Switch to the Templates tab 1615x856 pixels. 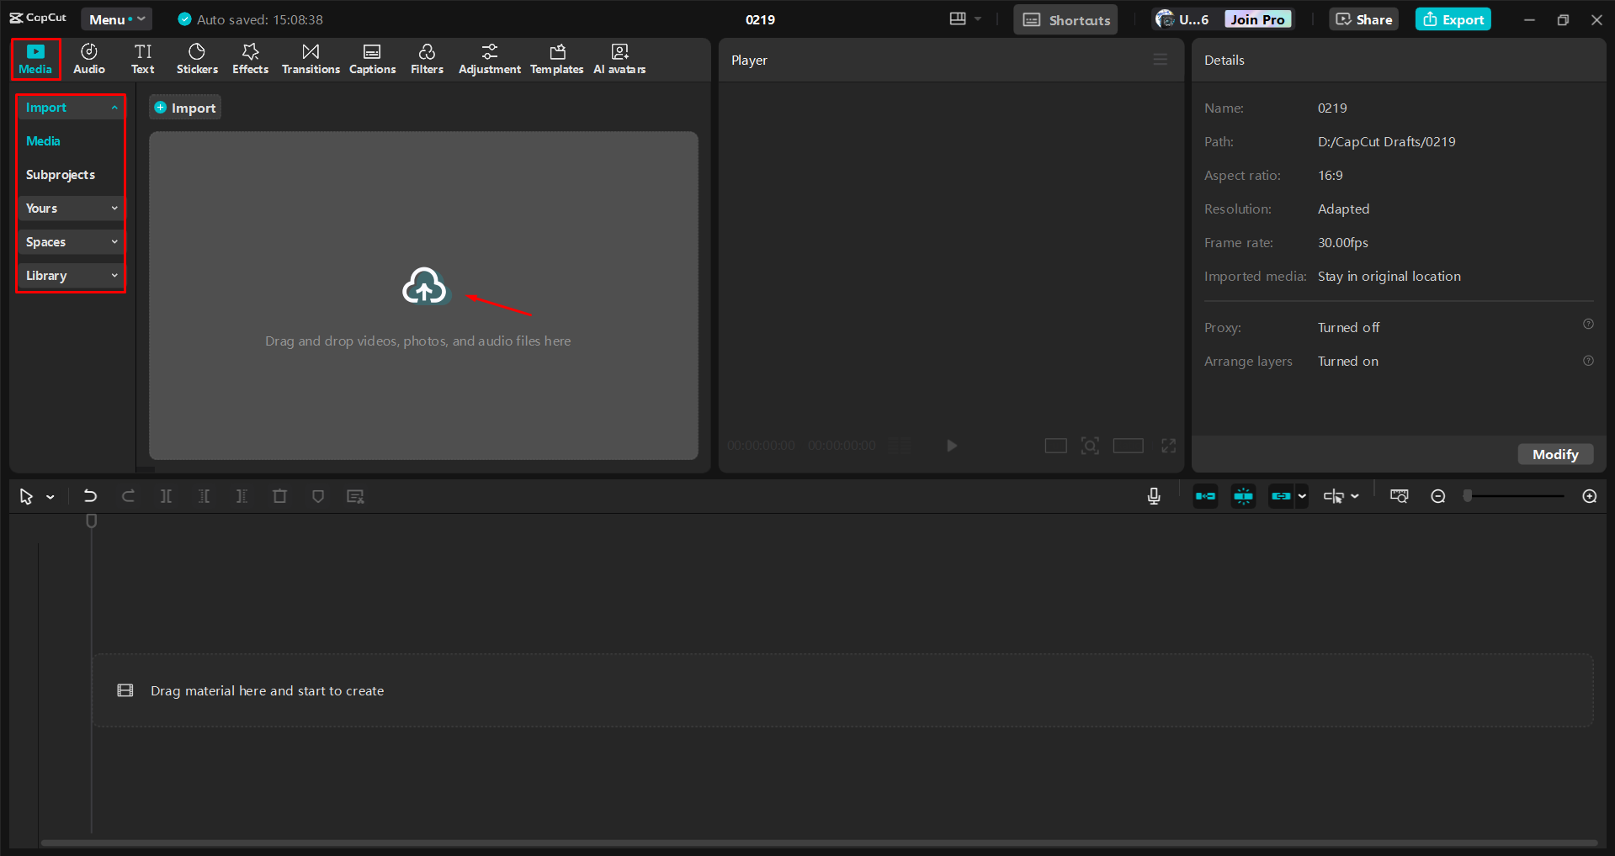point(556,58)
